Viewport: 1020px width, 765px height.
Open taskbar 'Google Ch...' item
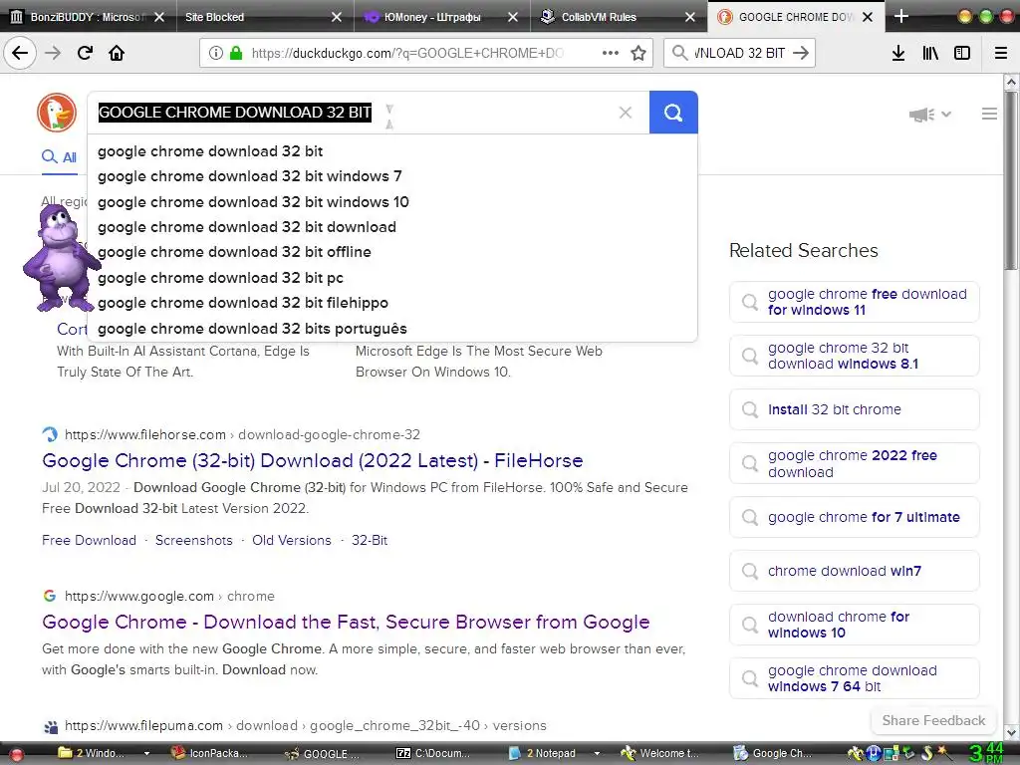[x=773, y=753]
